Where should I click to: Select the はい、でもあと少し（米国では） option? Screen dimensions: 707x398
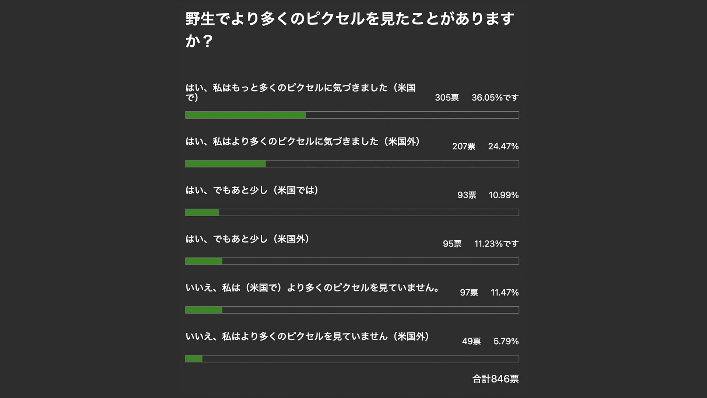click(x=252, y=190)
